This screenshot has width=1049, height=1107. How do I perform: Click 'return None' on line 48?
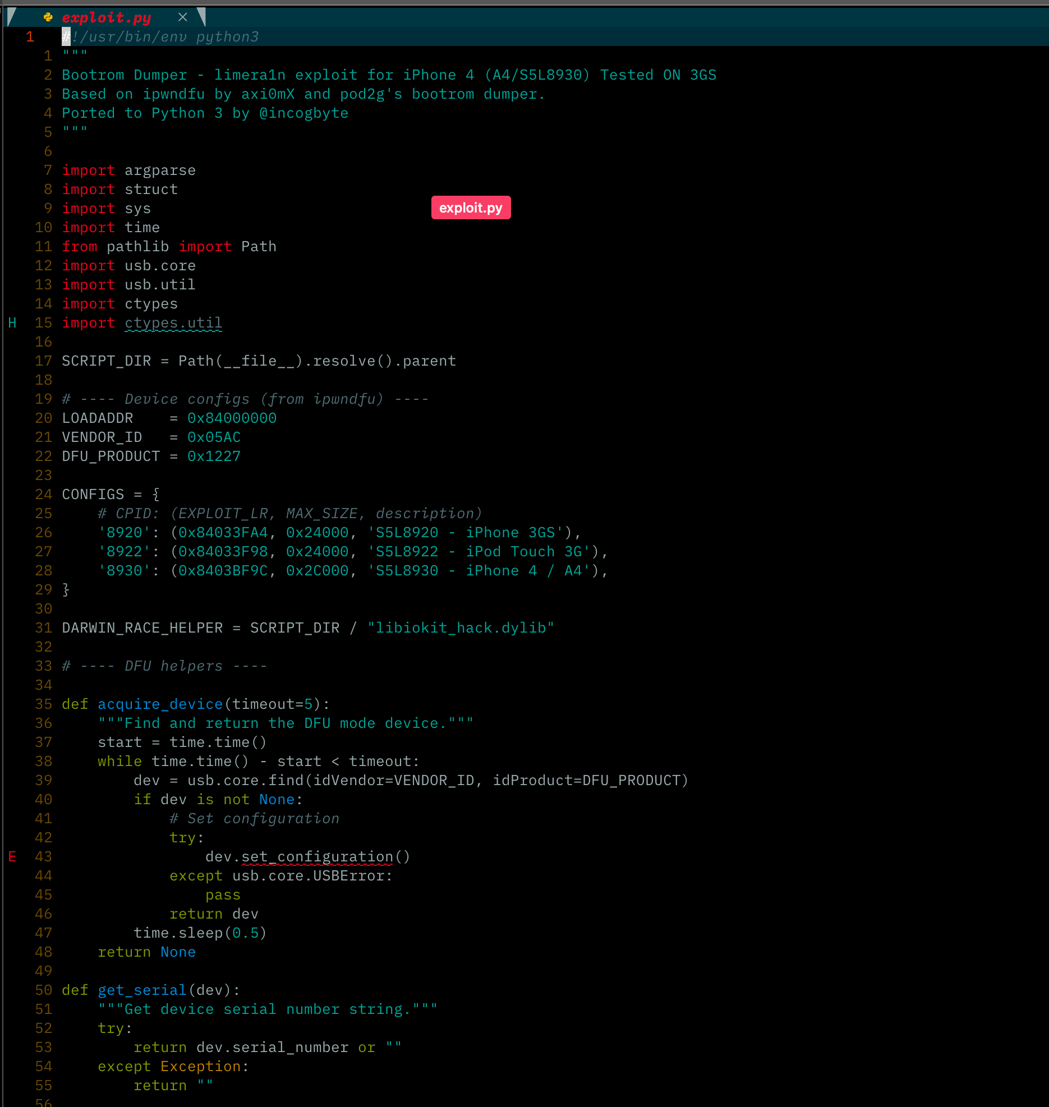(x=146, y=952)
